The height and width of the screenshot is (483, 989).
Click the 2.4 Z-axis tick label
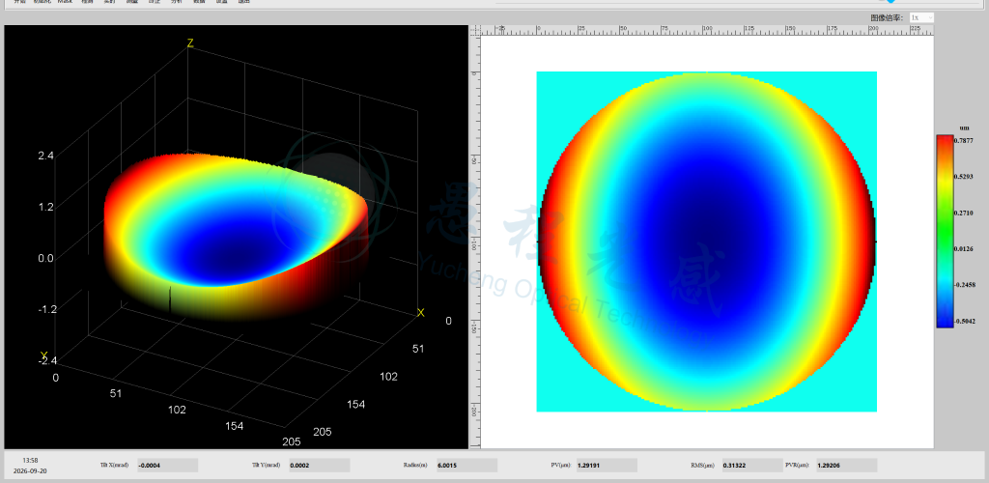[x=45, y=156]
